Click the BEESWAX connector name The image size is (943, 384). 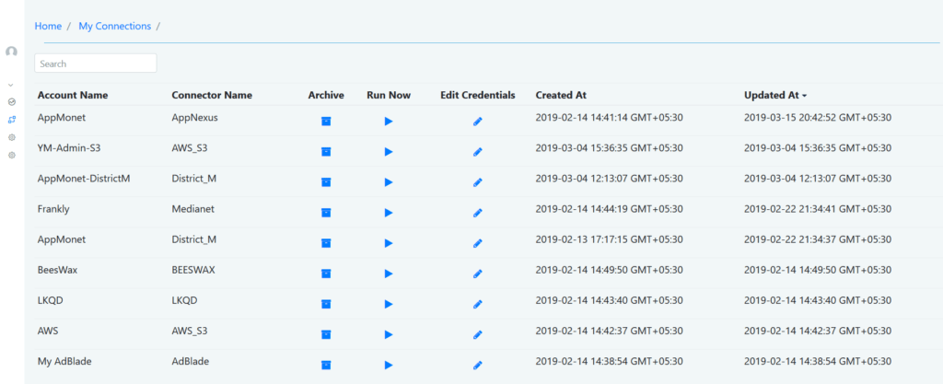coord(193,270)
